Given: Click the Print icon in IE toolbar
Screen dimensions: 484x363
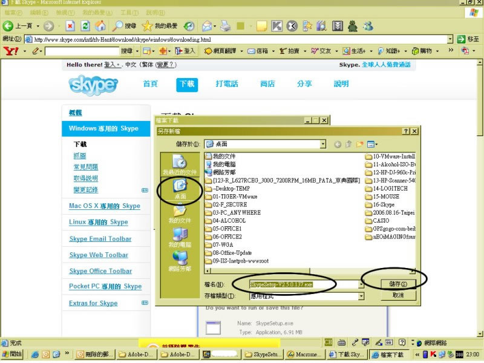Looking at the screenshot, I should (225, 26).
